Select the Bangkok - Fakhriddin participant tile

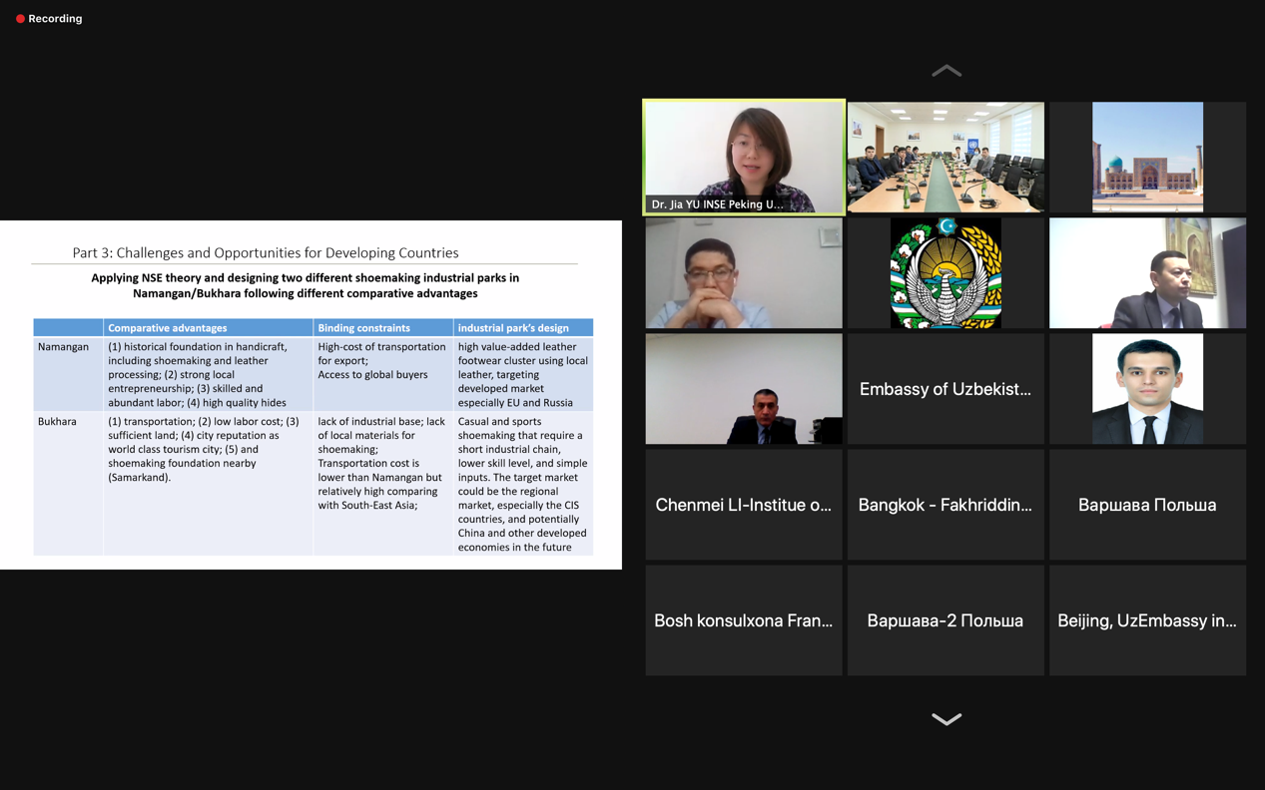click(x=946, y=505)
